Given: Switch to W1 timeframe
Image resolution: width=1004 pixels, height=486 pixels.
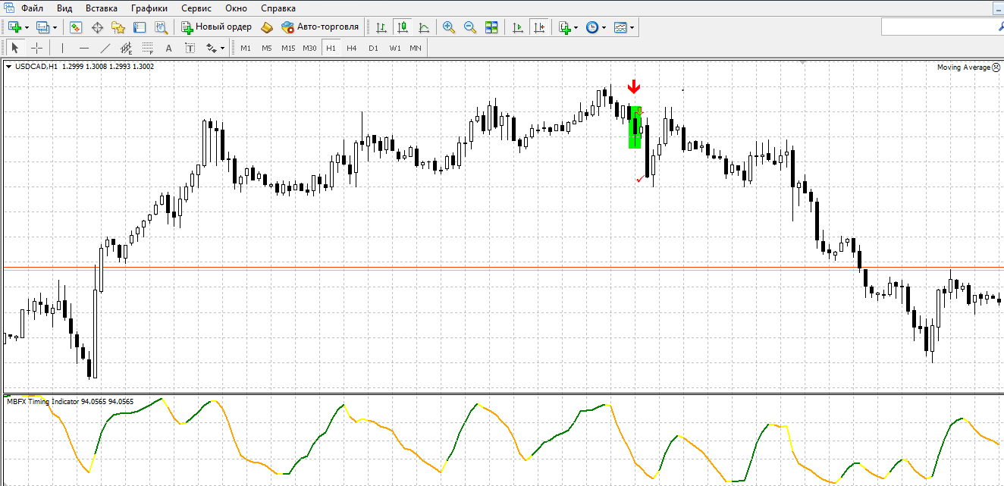Looking at the screenshot, I should (x=395, y=48).
